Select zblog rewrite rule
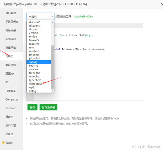 click(39, 91)
